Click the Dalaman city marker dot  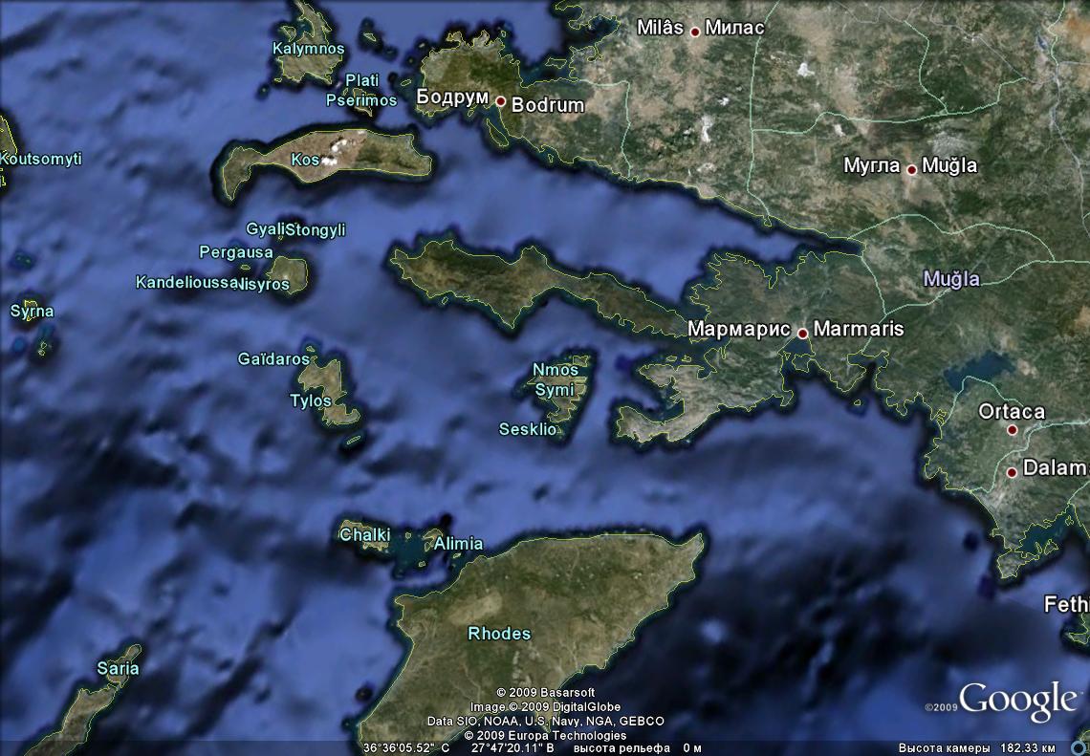tap(1012, 472)
